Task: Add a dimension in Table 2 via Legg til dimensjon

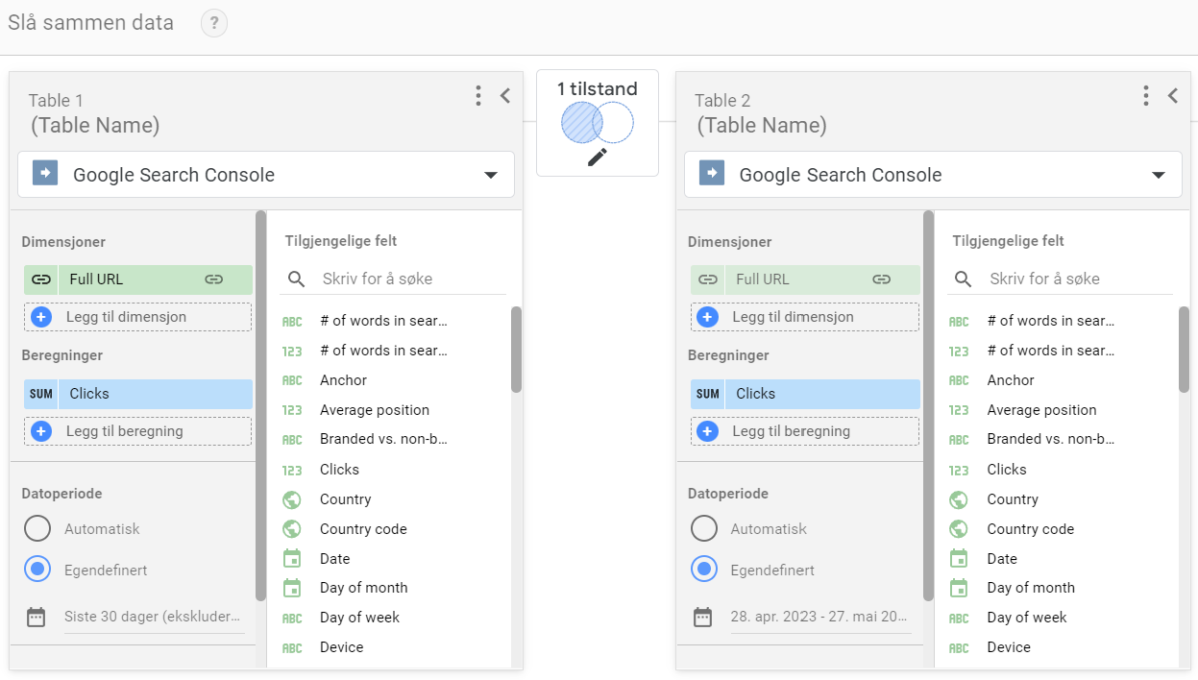Action: click(x=804, y=317)
